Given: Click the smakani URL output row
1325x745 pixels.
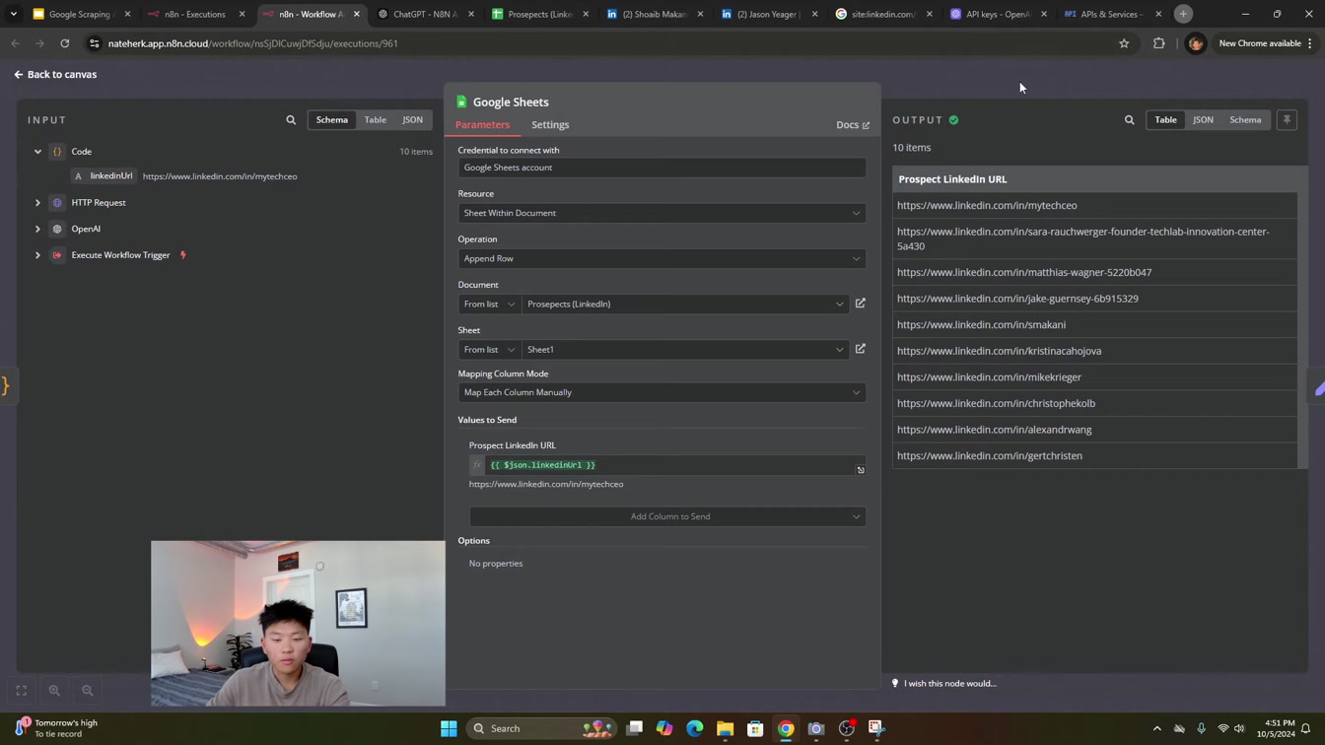Looking at the screenshot, I should pyautogui.click(x=1094, y=324).
